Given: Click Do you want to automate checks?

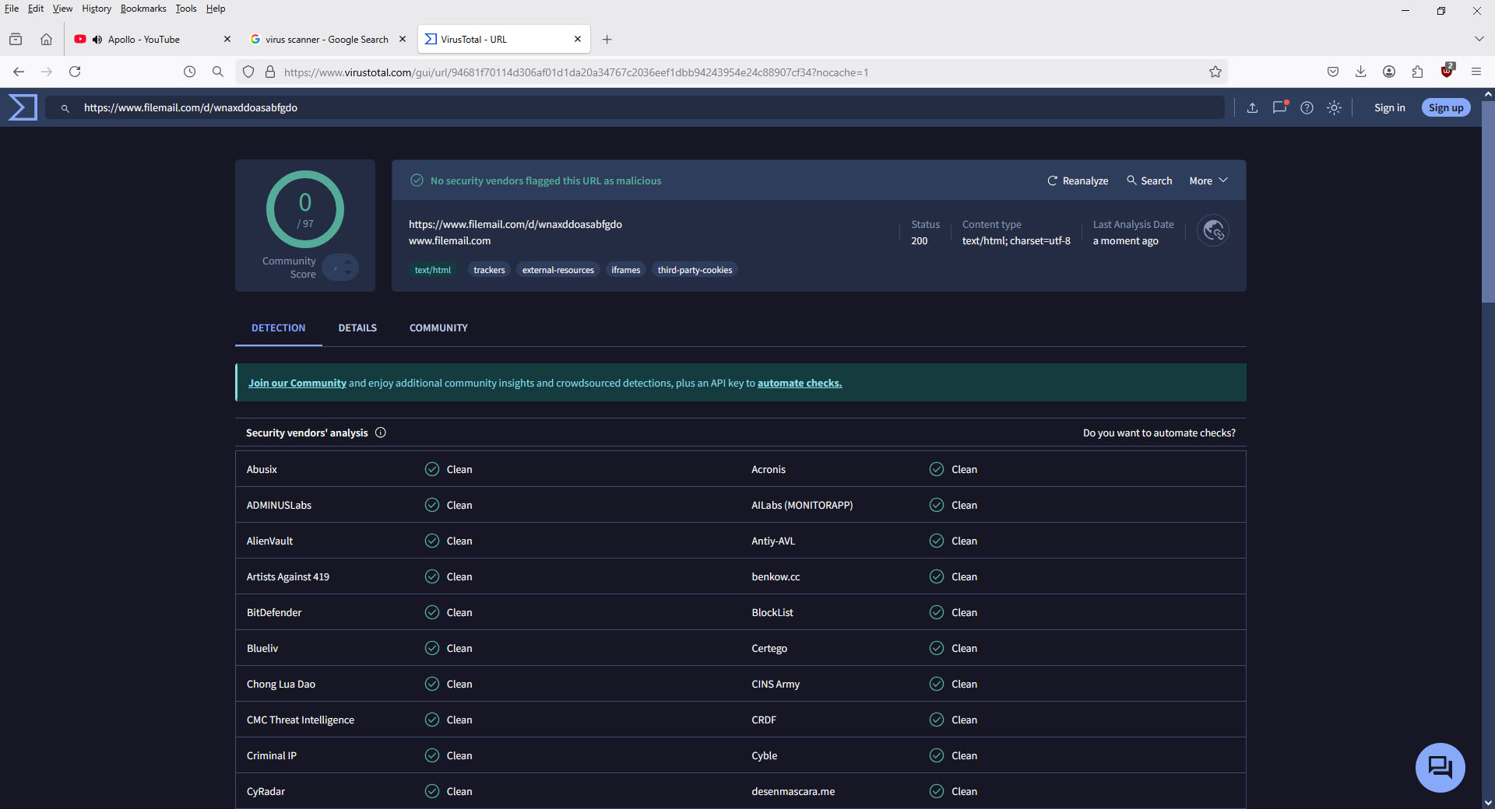Looking at the screenshot, I should 1159,433.
